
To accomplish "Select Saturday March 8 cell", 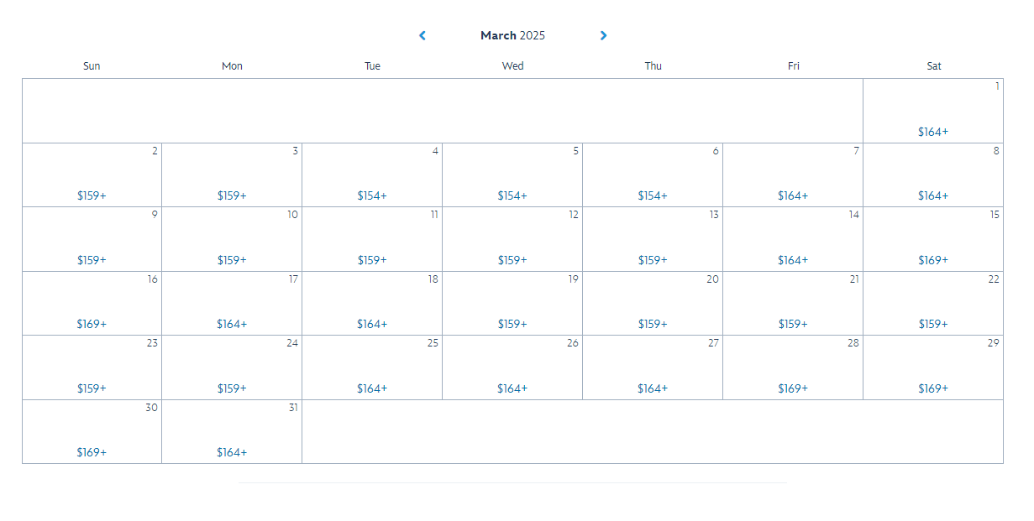I will pos(932,175).
